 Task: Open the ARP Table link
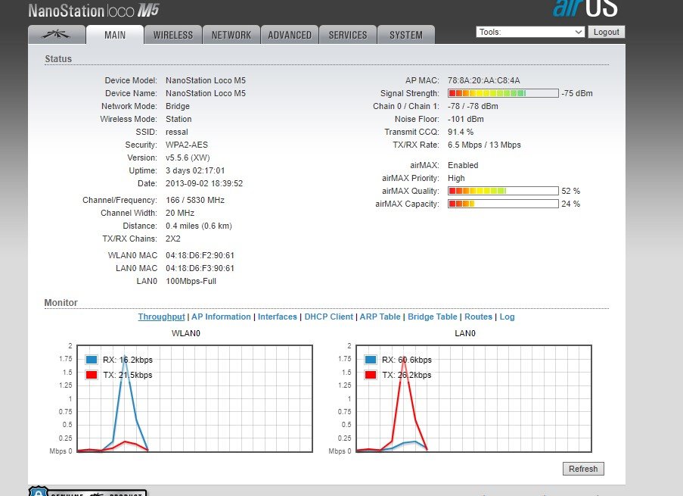click(x=380, y=317)
